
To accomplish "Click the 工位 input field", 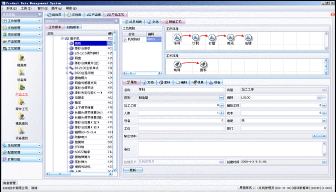I will coord(181,128).
